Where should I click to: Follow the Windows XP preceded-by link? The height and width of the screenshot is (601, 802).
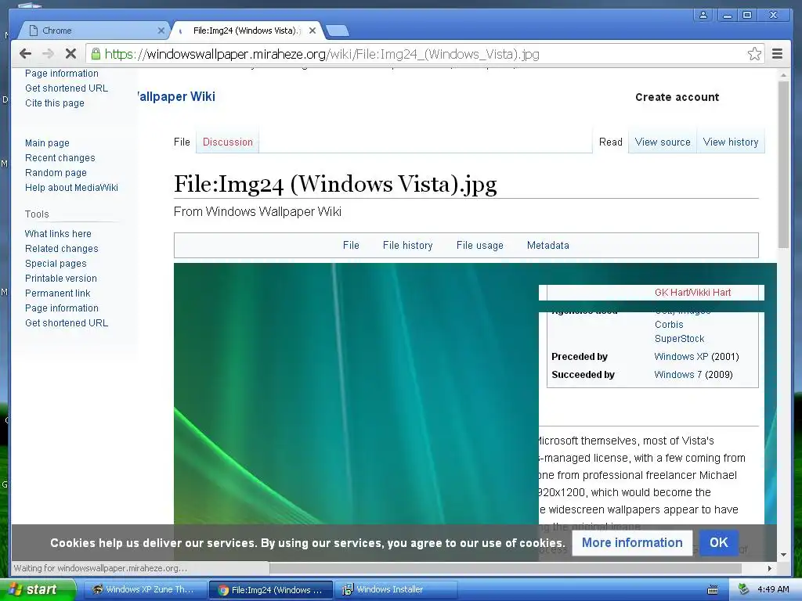681,357
